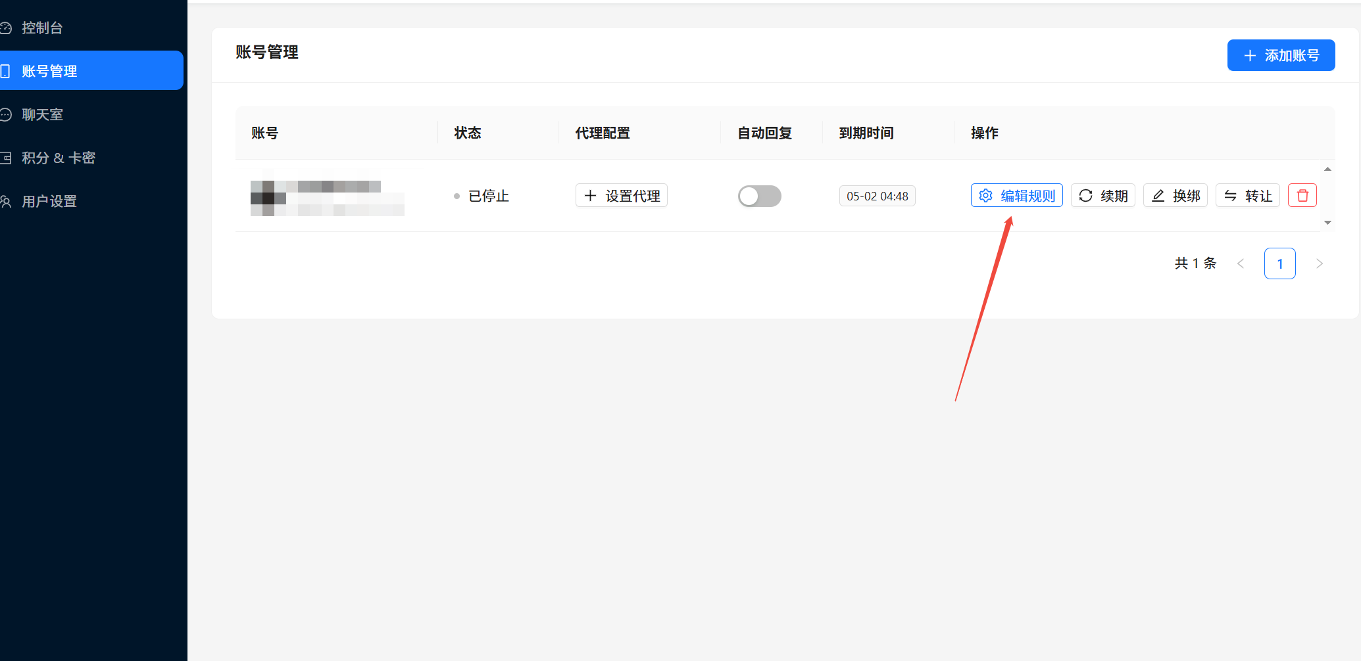The image size is (1361, 661).
Task: Click the pencil icon in 换绑 button
Action: [1158, 196]
